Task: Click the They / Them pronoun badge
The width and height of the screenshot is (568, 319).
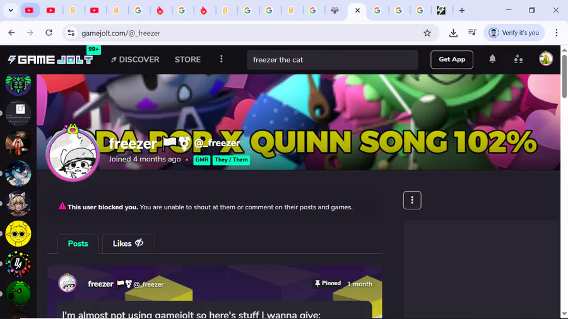Action: (x=231, y=160)
